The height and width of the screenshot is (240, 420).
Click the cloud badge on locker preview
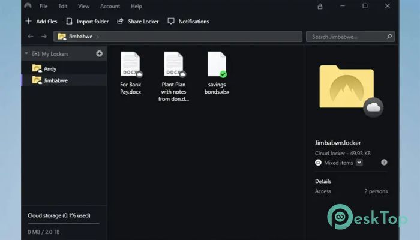coord(373,107)
